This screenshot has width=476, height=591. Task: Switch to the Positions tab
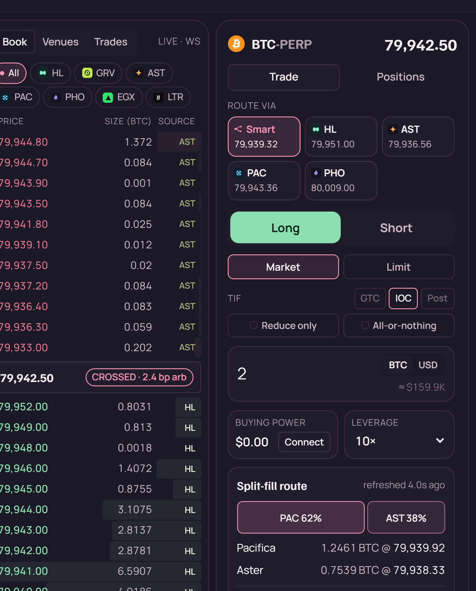click(x=400, y=77)
